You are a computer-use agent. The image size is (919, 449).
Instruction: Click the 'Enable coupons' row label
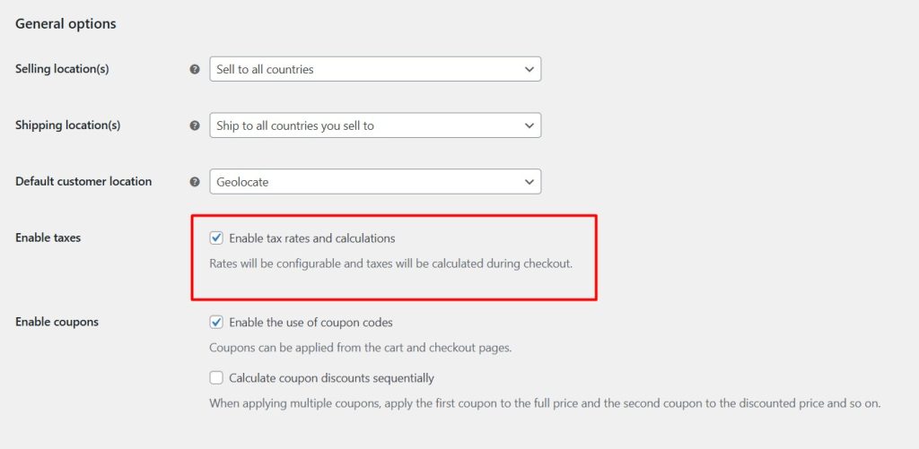point(57,322)
